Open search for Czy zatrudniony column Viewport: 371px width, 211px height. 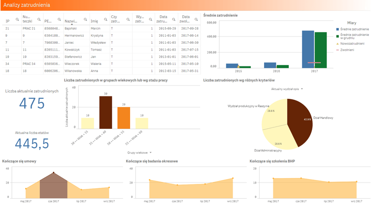127,19
